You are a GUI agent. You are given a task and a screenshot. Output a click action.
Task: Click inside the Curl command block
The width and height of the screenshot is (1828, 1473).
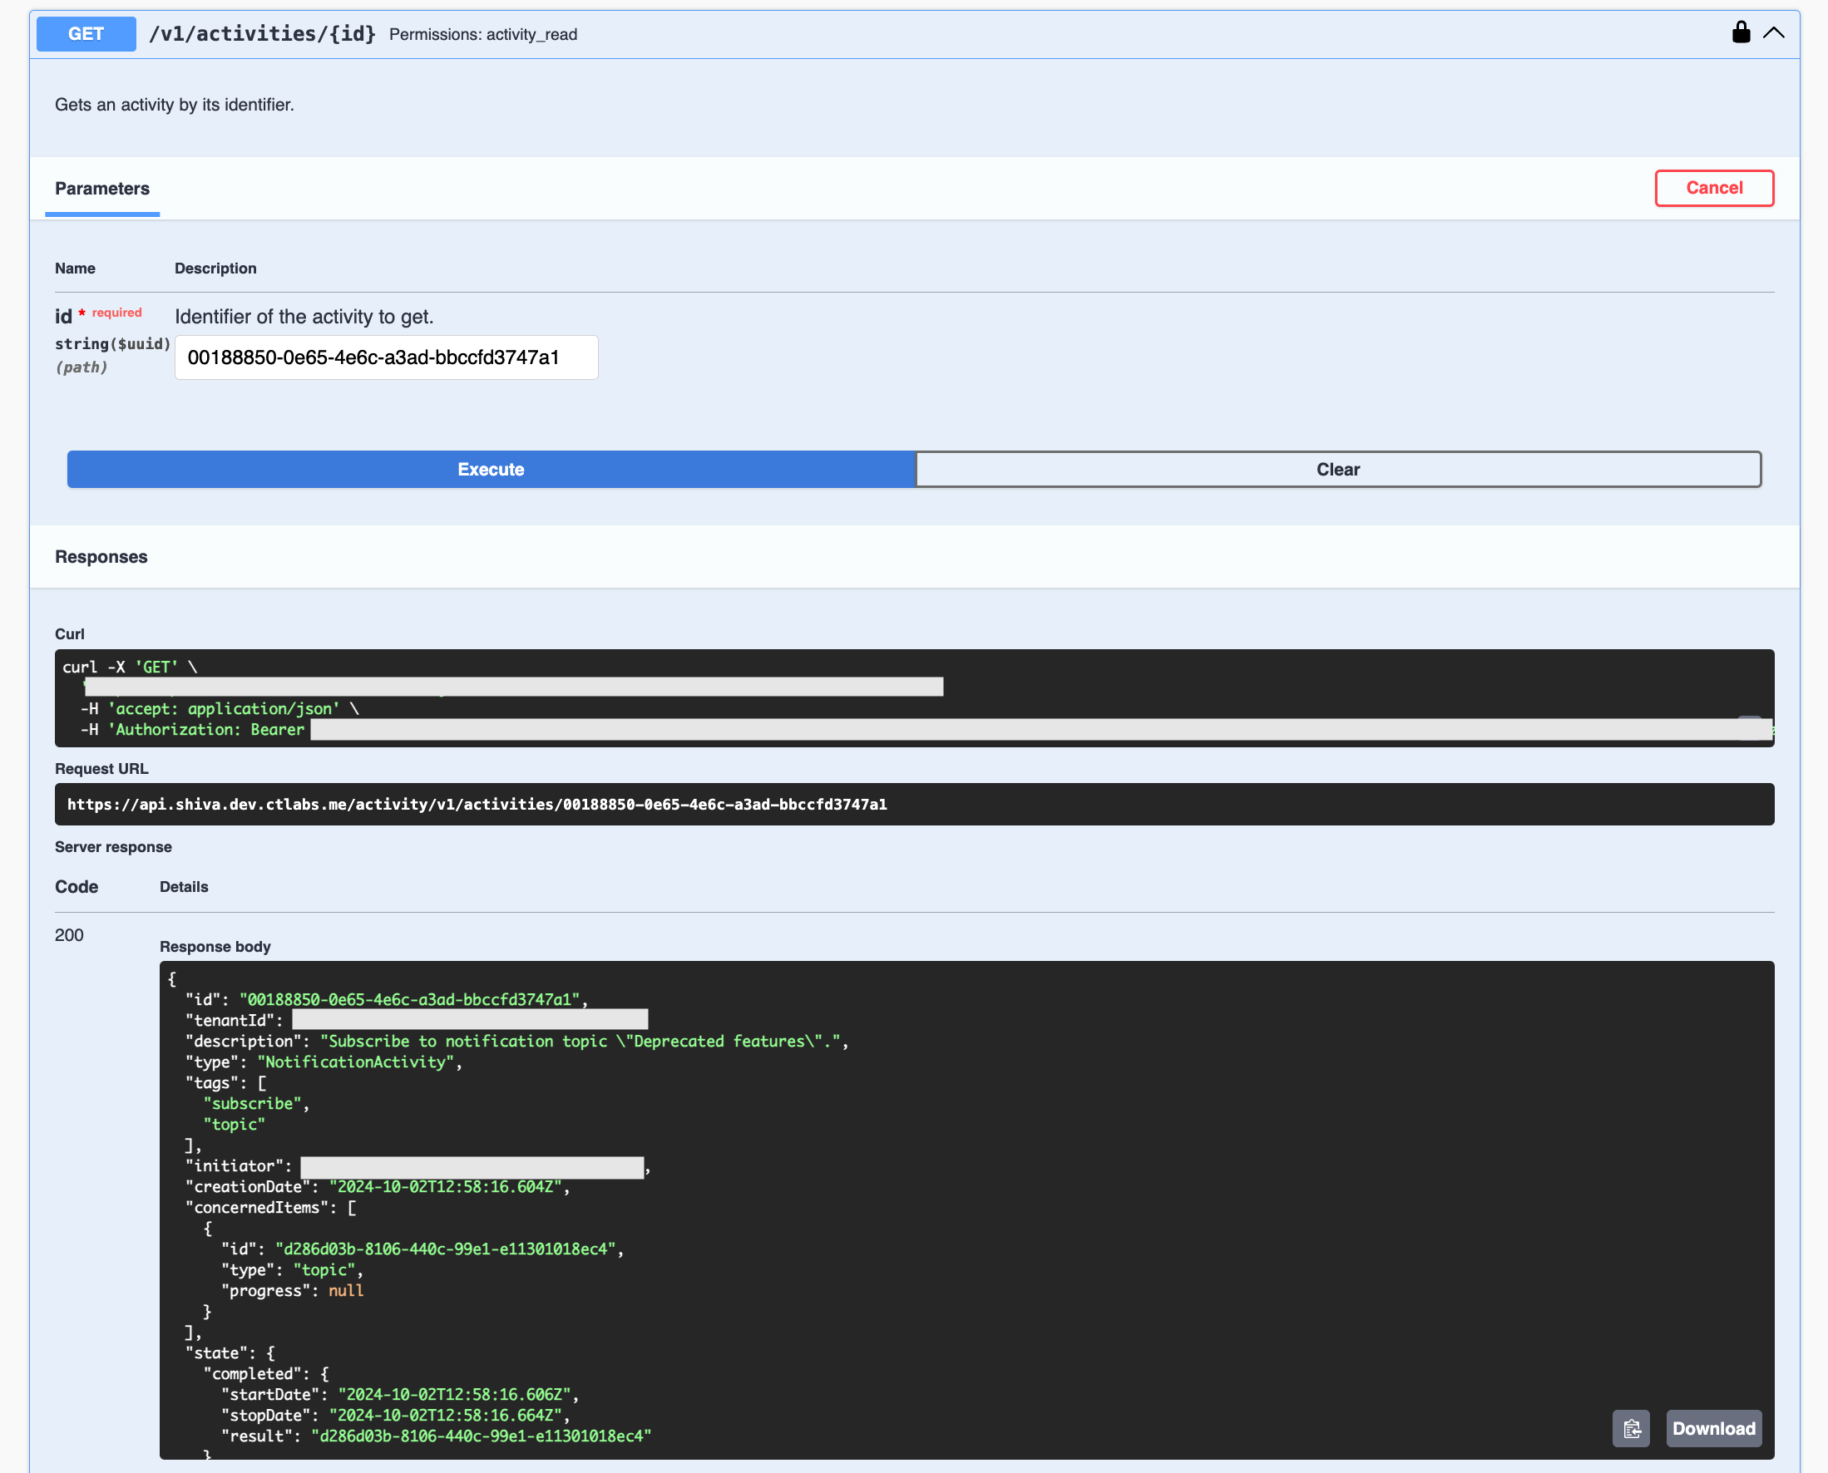pos(913,697)
